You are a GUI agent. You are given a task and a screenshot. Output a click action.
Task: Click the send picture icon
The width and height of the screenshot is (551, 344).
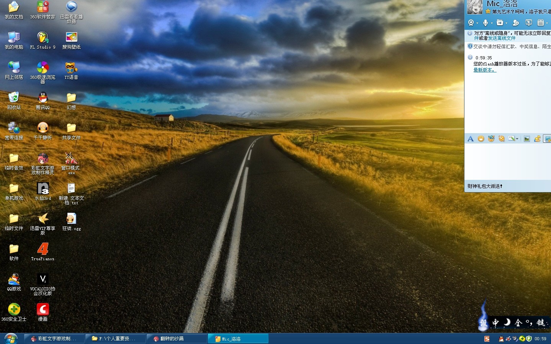click(x=527, y=139)
